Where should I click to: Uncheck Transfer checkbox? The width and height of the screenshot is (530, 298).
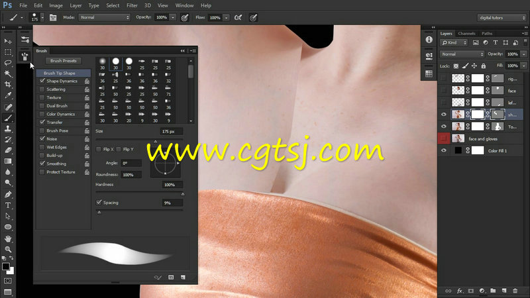coord(42,123)
